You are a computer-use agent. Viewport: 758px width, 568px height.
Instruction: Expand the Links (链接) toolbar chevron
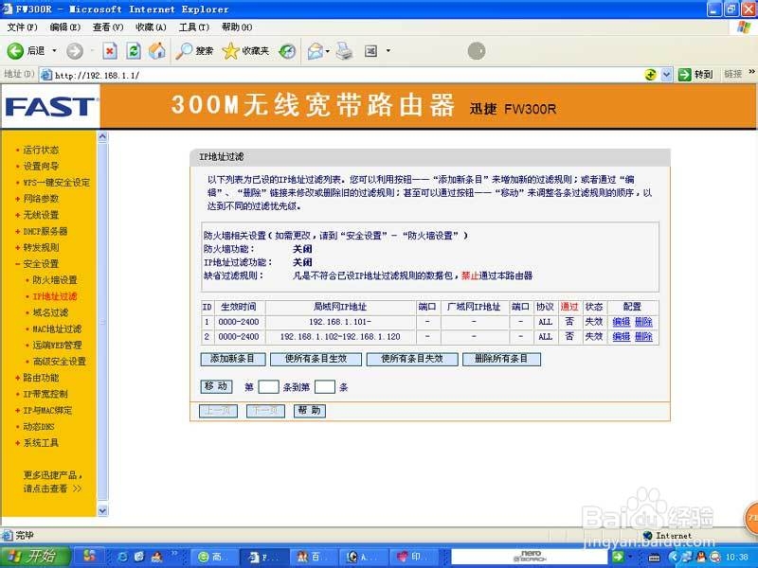click(x=751, y=72)
